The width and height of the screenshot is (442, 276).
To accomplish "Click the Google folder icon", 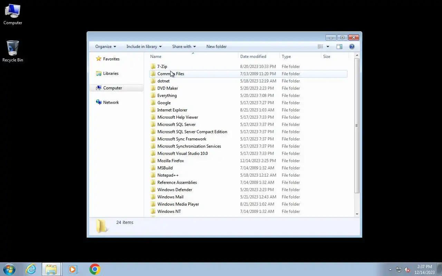I will [x=153, y=102].
